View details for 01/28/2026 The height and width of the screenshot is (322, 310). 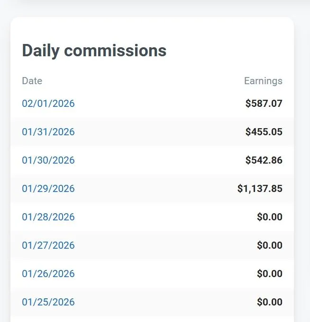(48, 217)
